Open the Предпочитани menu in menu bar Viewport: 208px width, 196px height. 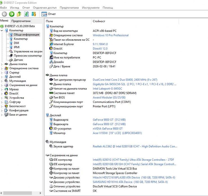click(69, 8)
